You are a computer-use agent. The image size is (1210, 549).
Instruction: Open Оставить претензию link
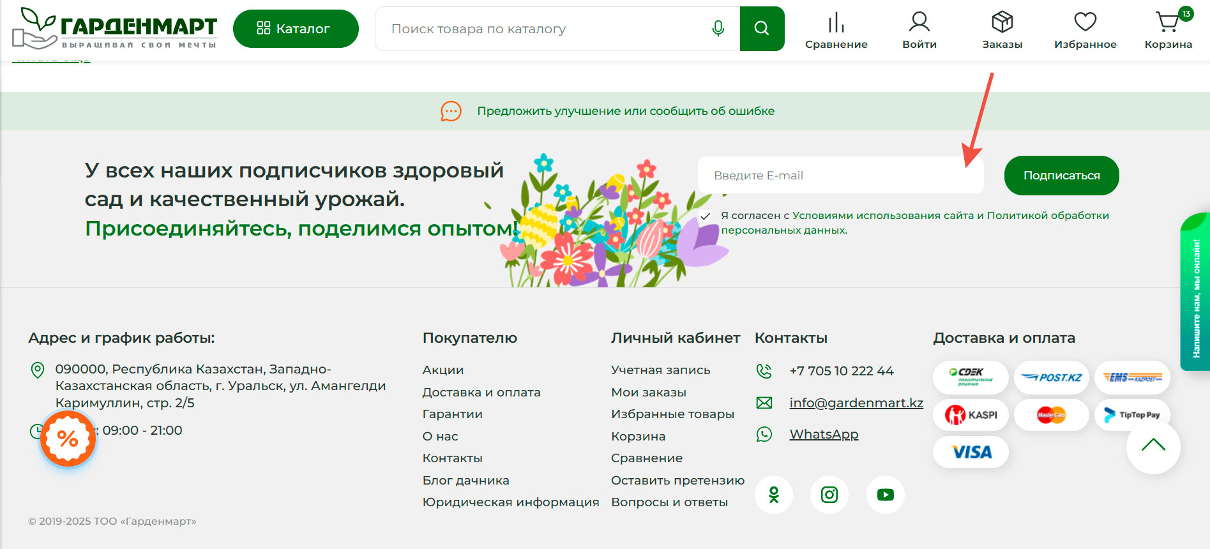point(677,480)
